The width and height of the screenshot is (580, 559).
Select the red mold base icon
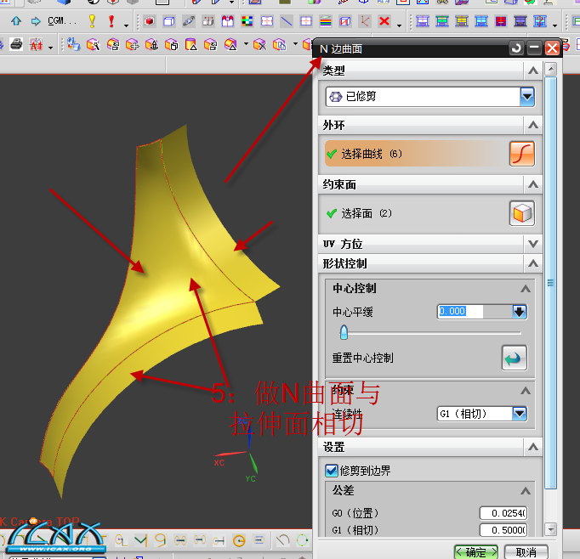[501, 21]
